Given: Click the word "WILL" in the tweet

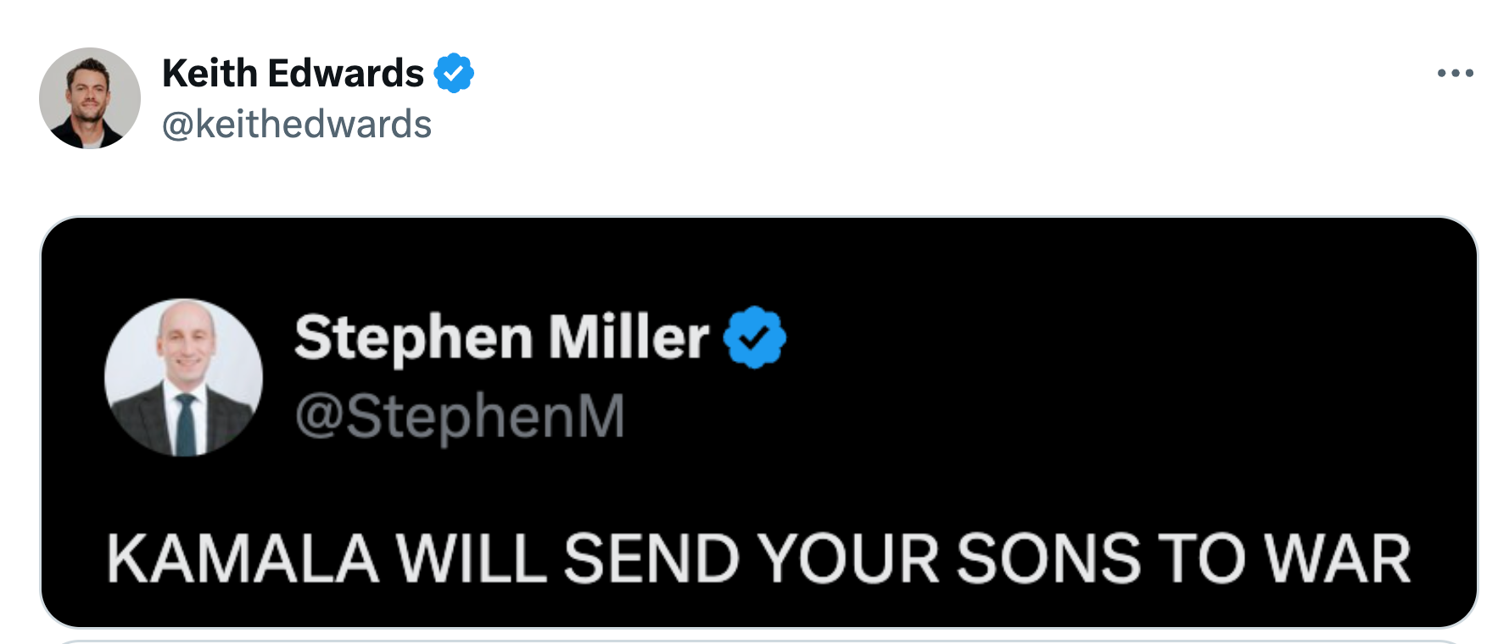Looking at the screenshot, I should [471, 558].
